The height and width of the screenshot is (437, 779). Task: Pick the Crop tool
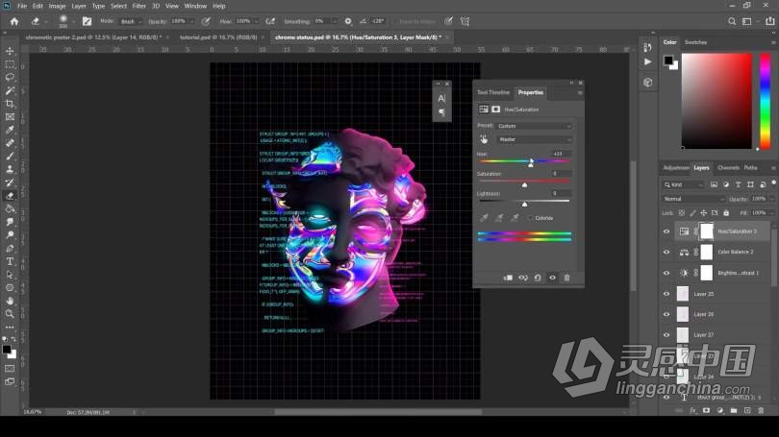click(10, 104)
